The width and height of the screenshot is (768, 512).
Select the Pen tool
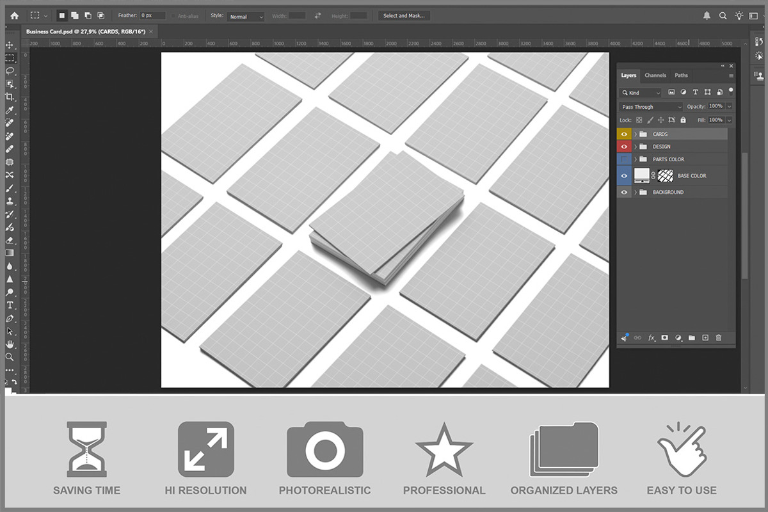(x=10, y=318)
